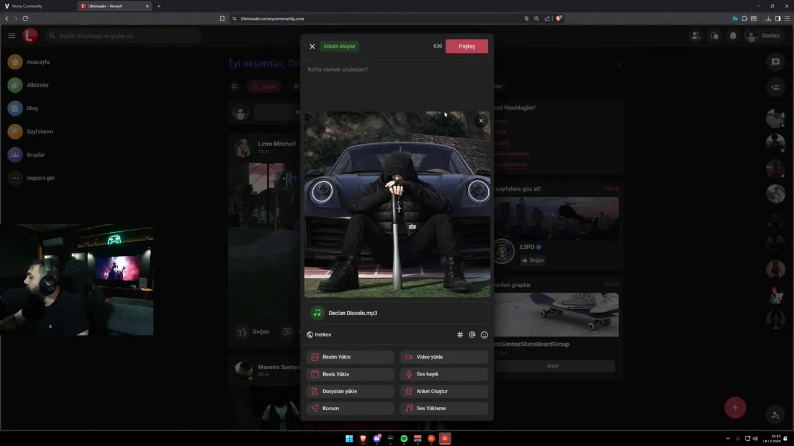Click the red floating plus button
This screenshot has width=794, height=446.
point(735,408)
